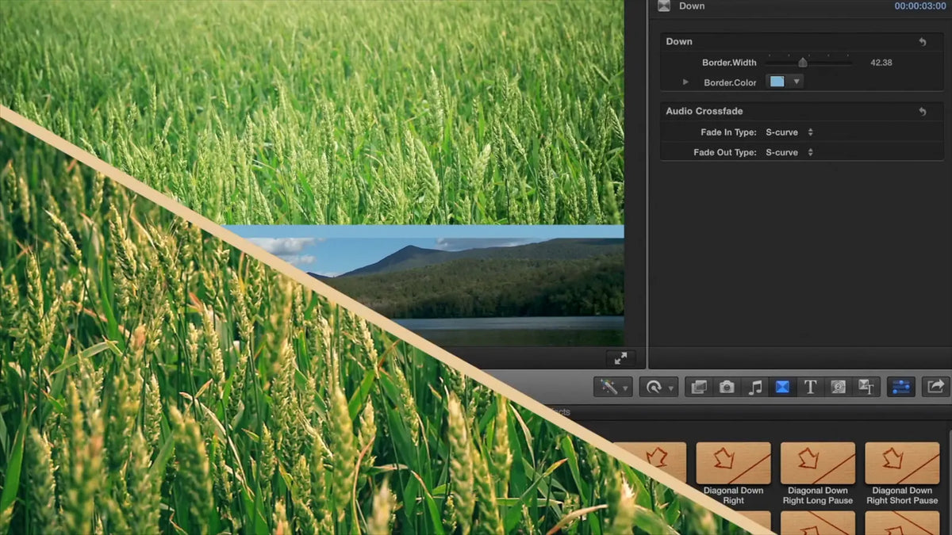Open the Themes browser icon
This screenshot has width=952, height=535.
[x=866, y=387]
